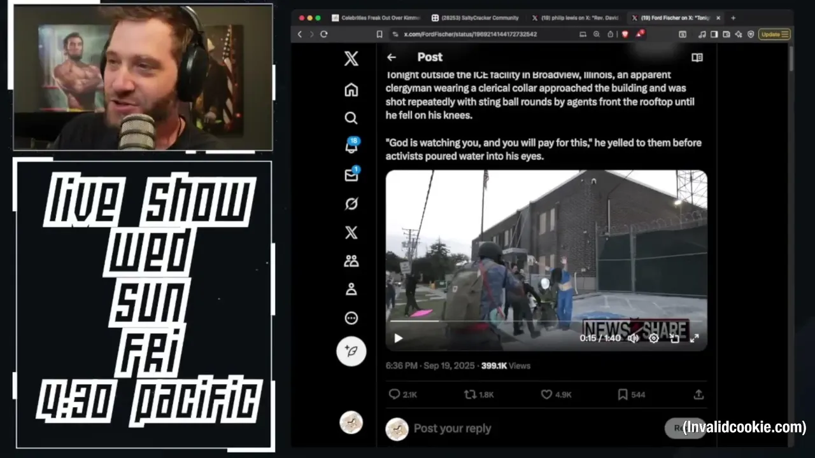This screenshot has width=815, height=458.
Task: Click into the Post your reply field
Action: tap(452, 428)
